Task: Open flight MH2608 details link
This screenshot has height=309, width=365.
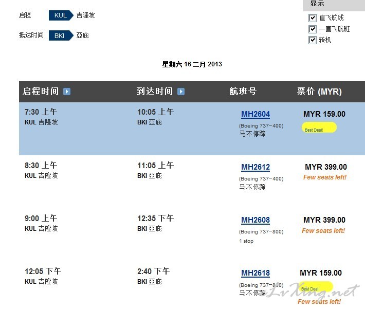Action: pyautogui.click(x=255, y=220)
